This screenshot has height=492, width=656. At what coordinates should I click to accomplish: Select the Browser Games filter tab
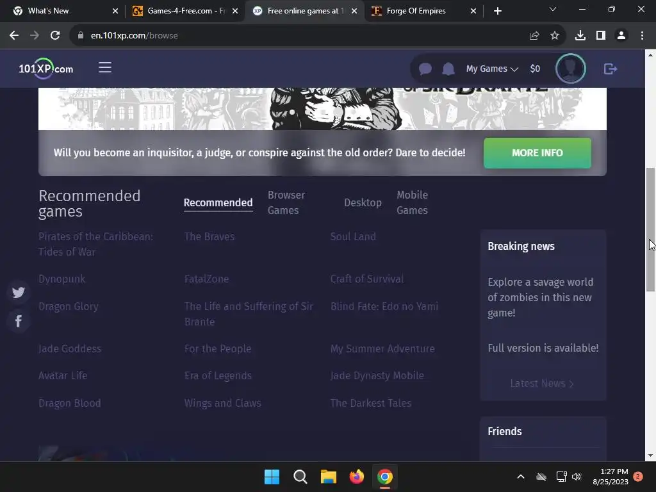pyautogui.click(x=286, y=202)
